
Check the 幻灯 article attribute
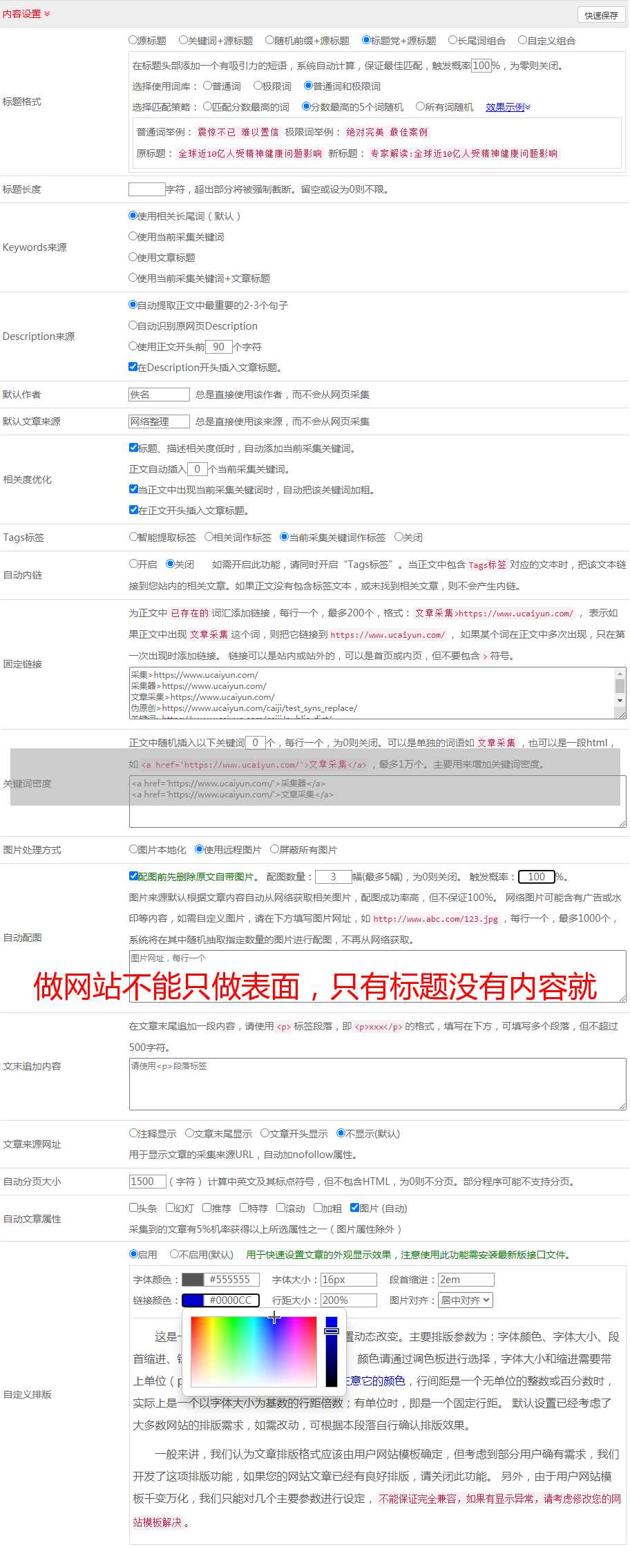pyautogui.click(x=171, y=1208)
